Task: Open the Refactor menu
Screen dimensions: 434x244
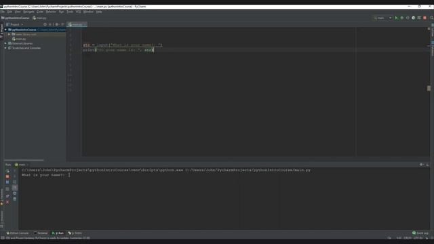Action: coord(51,12)
